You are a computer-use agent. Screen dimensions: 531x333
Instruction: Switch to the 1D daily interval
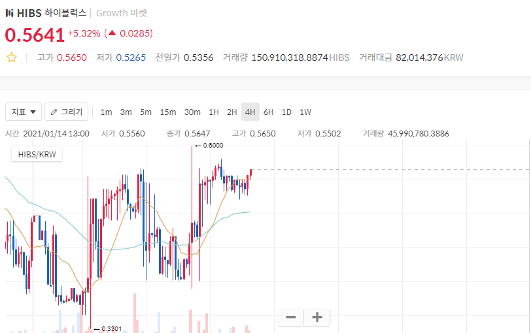(x=286, y=112)
